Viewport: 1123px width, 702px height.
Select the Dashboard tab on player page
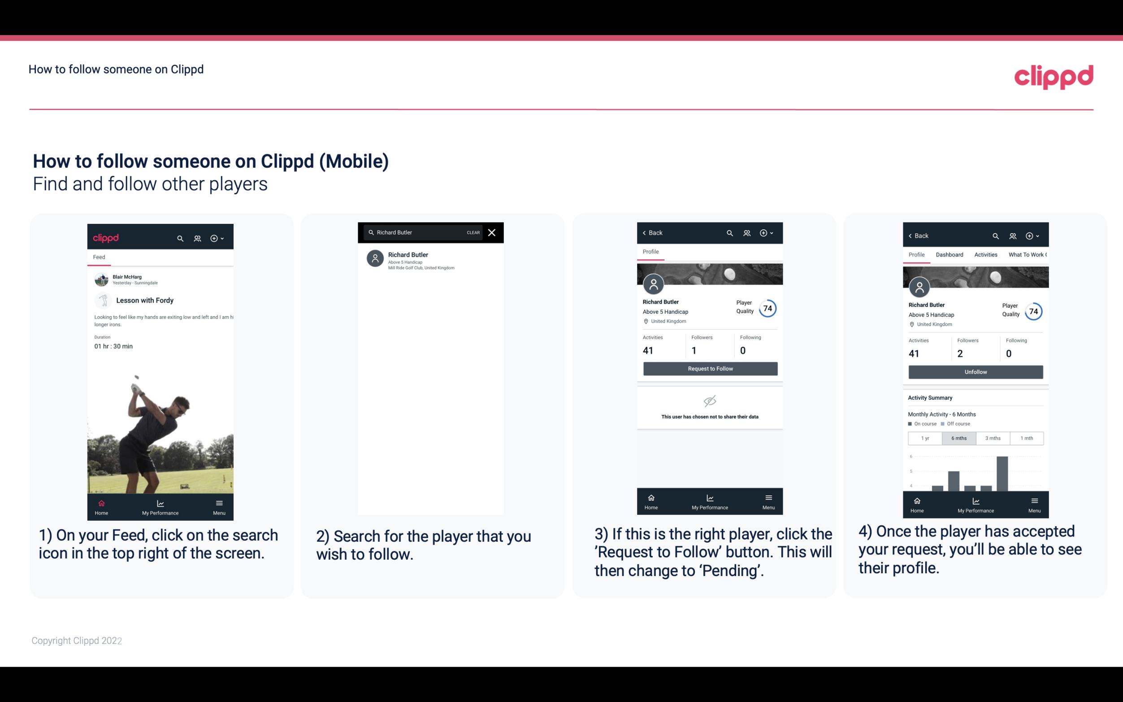(950, 254)
